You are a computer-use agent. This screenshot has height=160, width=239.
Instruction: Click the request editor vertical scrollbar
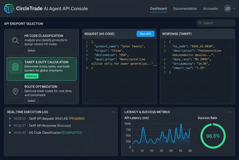tap(155, 72)
